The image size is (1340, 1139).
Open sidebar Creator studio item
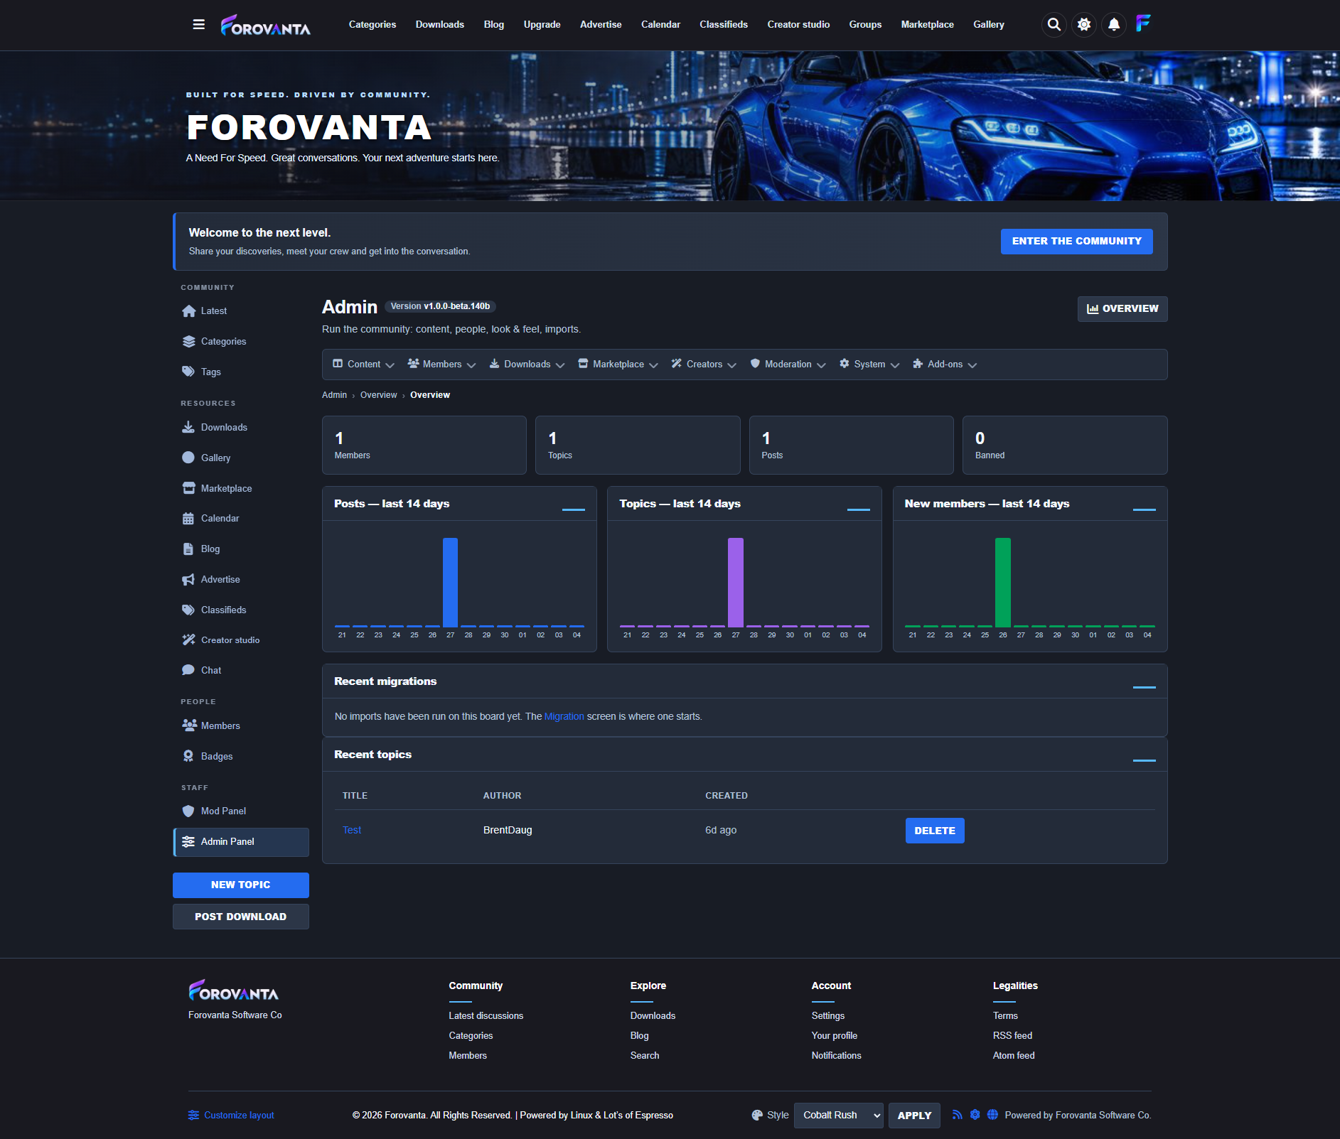(241, 639)
